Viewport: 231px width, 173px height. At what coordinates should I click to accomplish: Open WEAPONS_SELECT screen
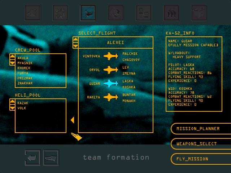coord(197,144)
